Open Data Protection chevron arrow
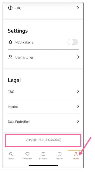The width and height of the screenshot is (95, 172). (x=78, y=121)
